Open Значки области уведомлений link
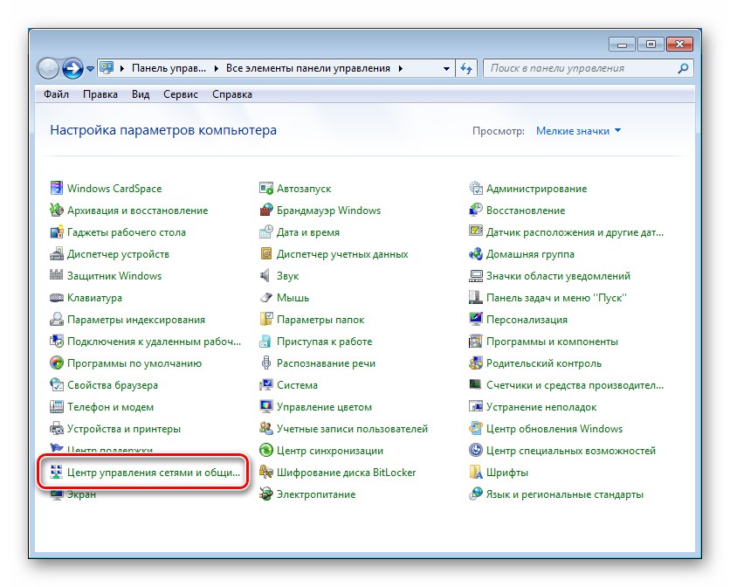This screenshot has height=587, width=730. coord(558,276)
